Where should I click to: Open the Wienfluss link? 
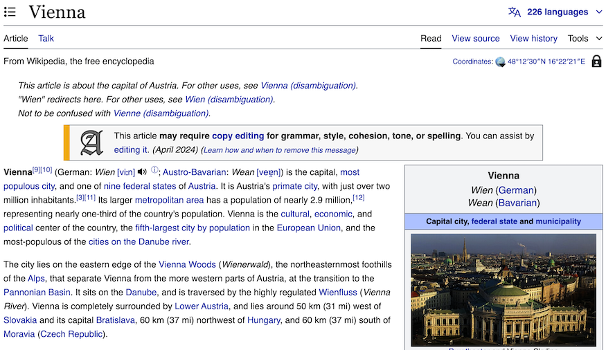(338, 292)
